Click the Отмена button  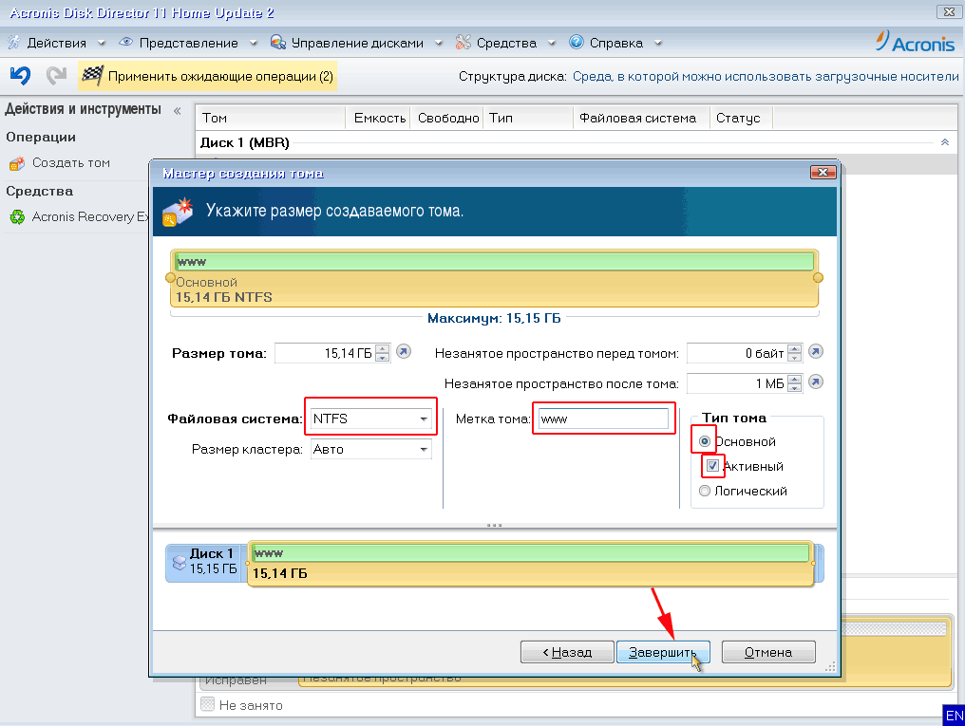tap(768, 652)
